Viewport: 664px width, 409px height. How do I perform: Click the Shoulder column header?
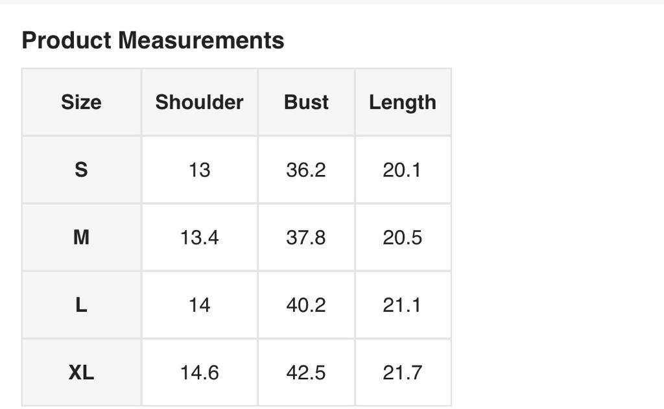[199, 102]
